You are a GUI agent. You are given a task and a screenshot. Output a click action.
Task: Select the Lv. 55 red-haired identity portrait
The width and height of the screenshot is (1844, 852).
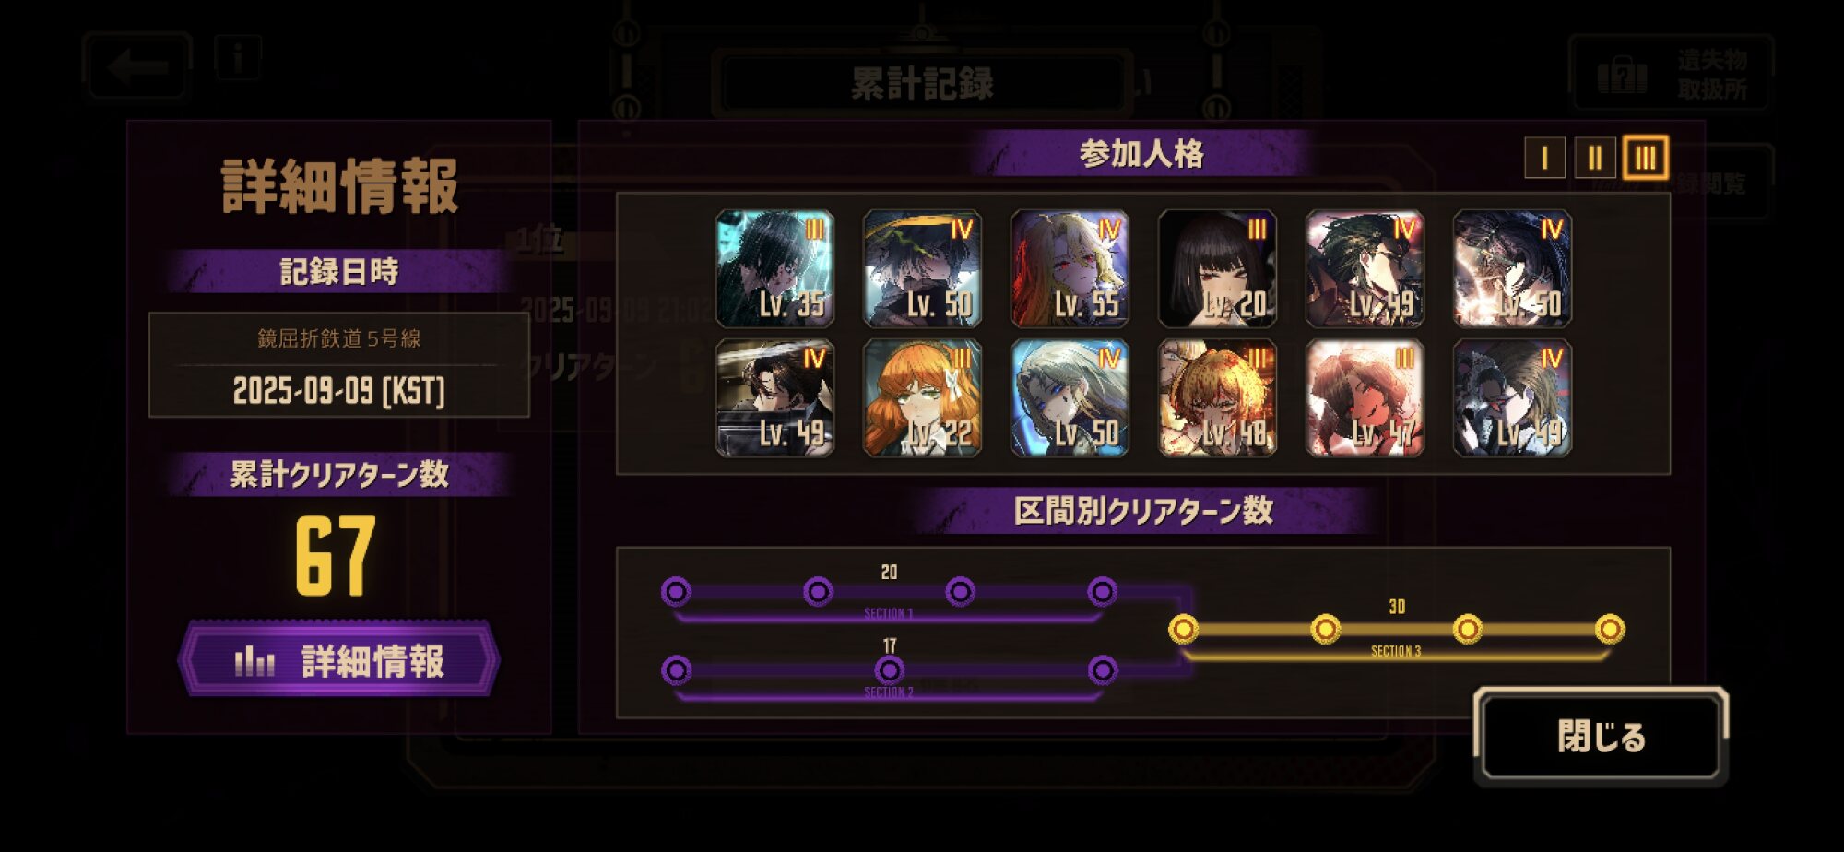tap(1070, 268)
